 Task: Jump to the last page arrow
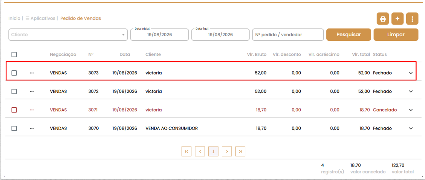(240, 152)
